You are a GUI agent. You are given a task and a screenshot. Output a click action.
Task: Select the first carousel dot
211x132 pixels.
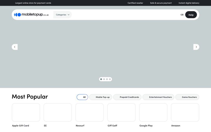pyautogui.click(x=101, y=79)
